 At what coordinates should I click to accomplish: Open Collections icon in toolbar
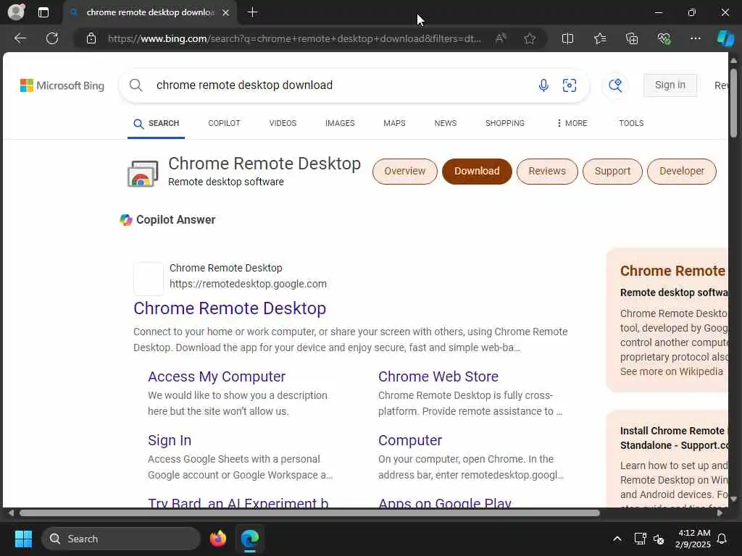[x=632, y=38]
